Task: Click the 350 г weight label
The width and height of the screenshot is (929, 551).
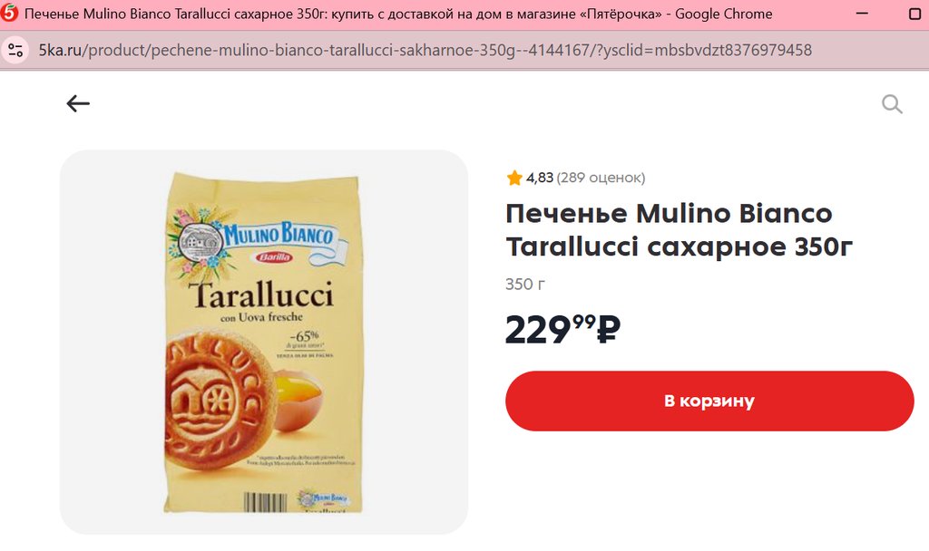Action: coord(525,284)
